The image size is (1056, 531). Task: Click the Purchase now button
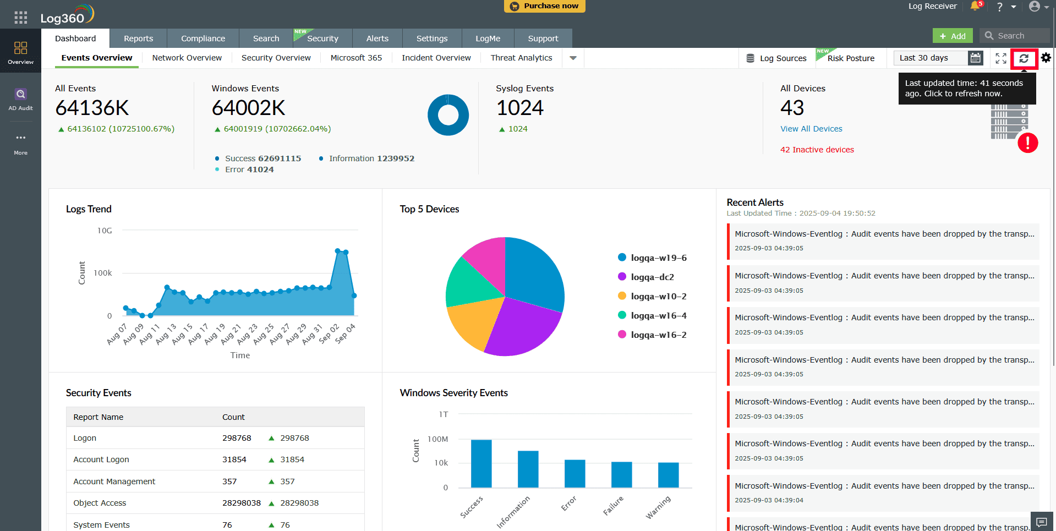[544, 6]
